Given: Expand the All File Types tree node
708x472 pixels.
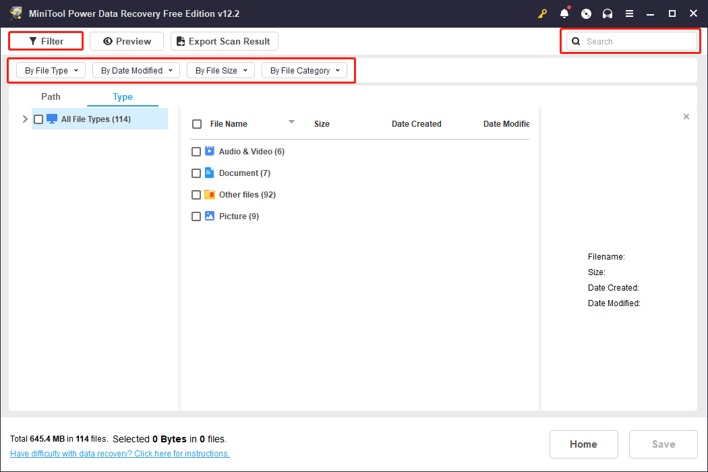Looking at the screenshot, I should (x=25, y=119).
